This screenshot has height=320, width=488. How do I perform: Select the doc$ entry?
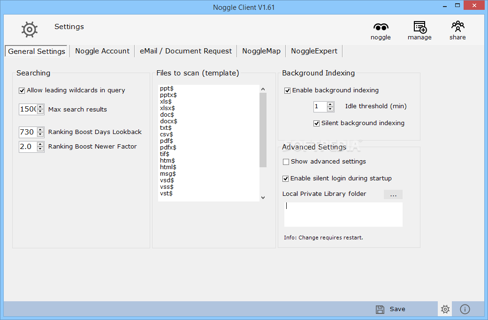[x=167, y=115]
